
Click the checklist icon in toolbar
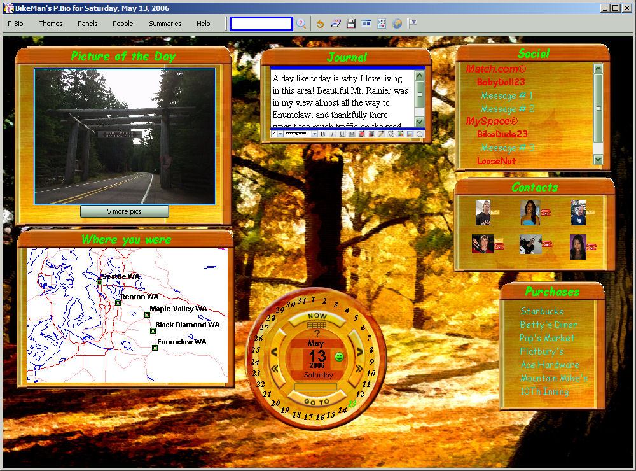[382, 24]
